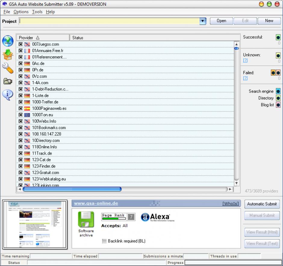The width and height of the screenshot is (283, 266).
Task: Toggle checkbox for 123-Cat.de
Action: 21,160
